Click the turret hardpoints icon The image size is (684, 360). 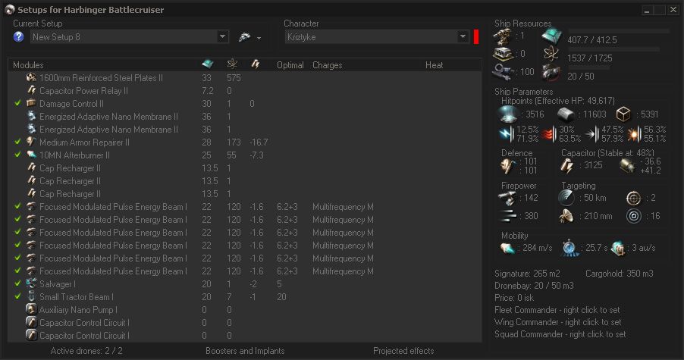503,36
